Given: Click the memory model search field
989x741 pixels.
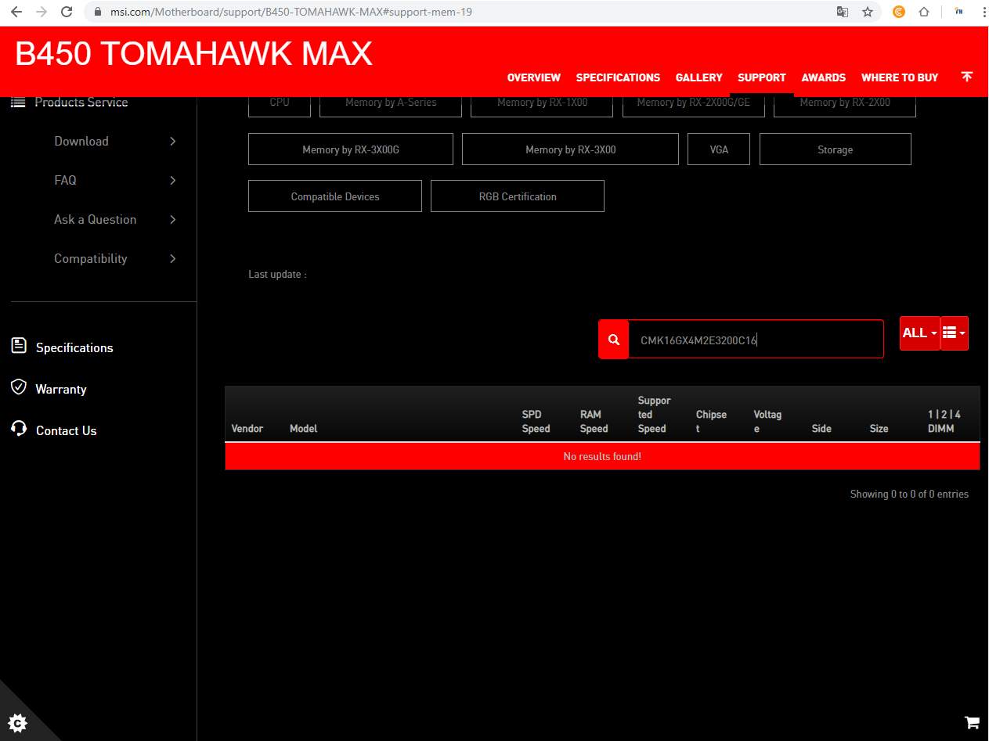Looking at the screenshot, I should pyautogui.click(x=756, y=340).
